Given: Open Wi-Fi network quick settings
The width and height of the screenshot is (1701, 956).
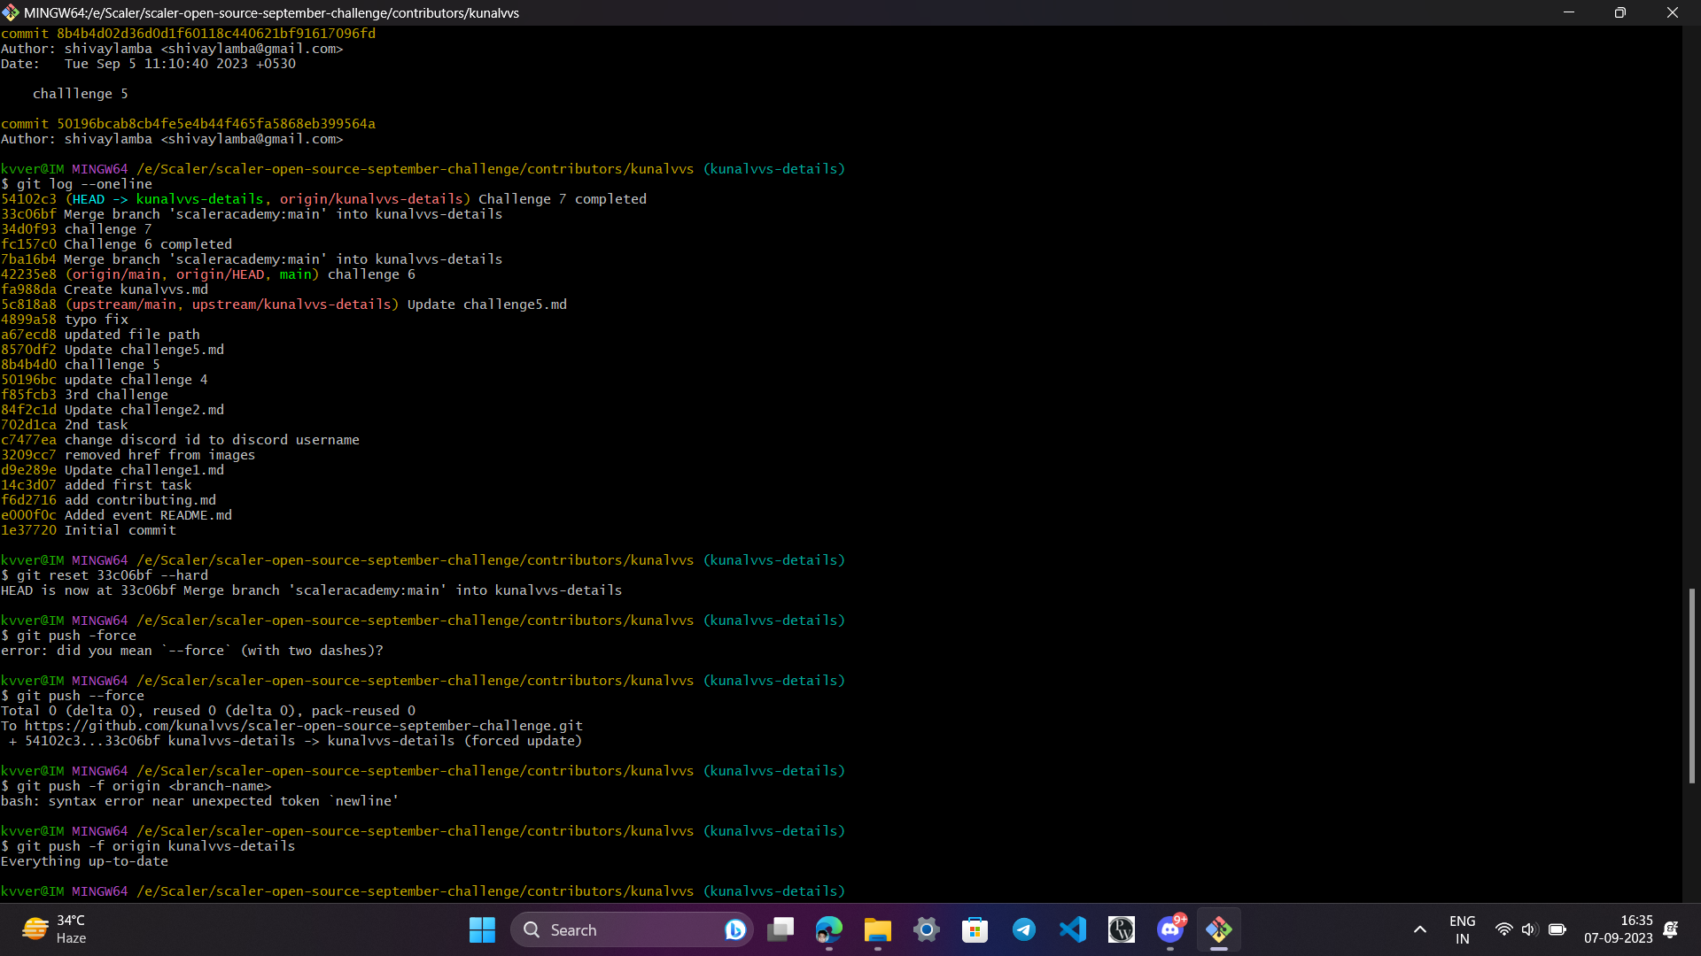Looking at the screenshot, I should pos(1503,930).
